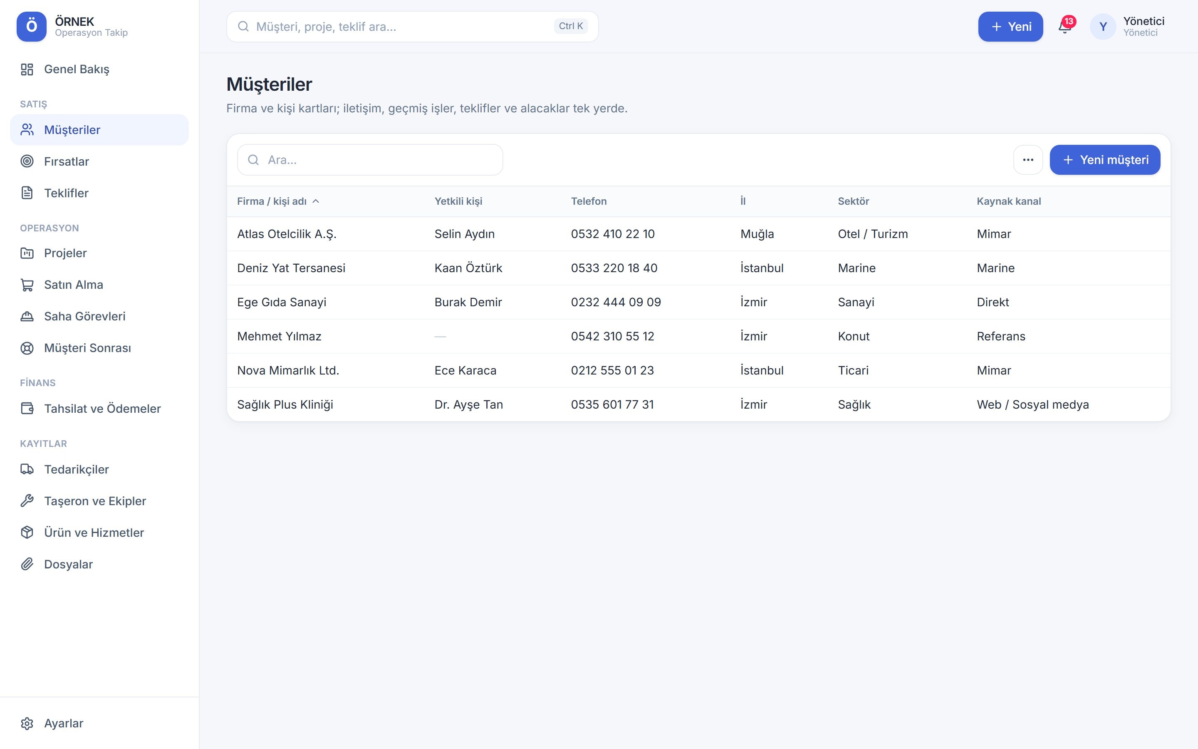
Task: Click the Teklifler document icon
Action: 27,193
